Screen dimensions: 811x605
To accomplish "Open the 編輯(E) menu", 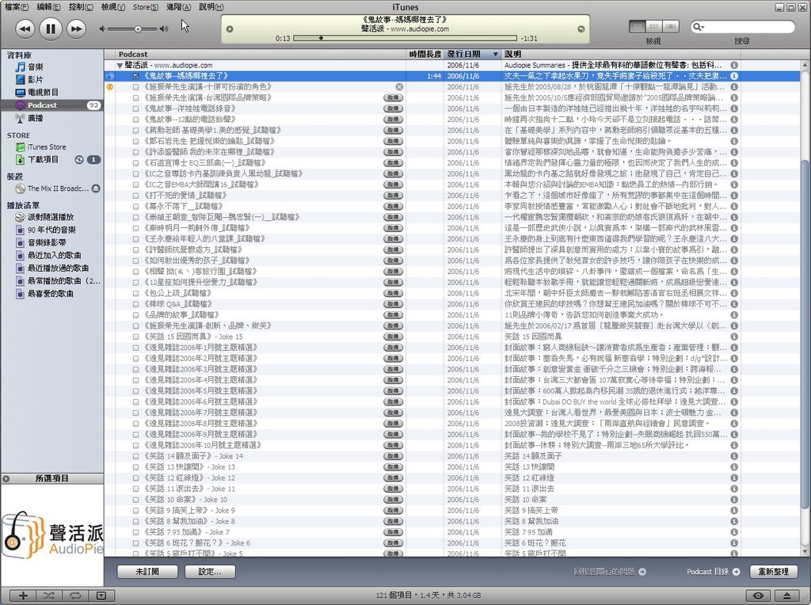I will point(48,7).
